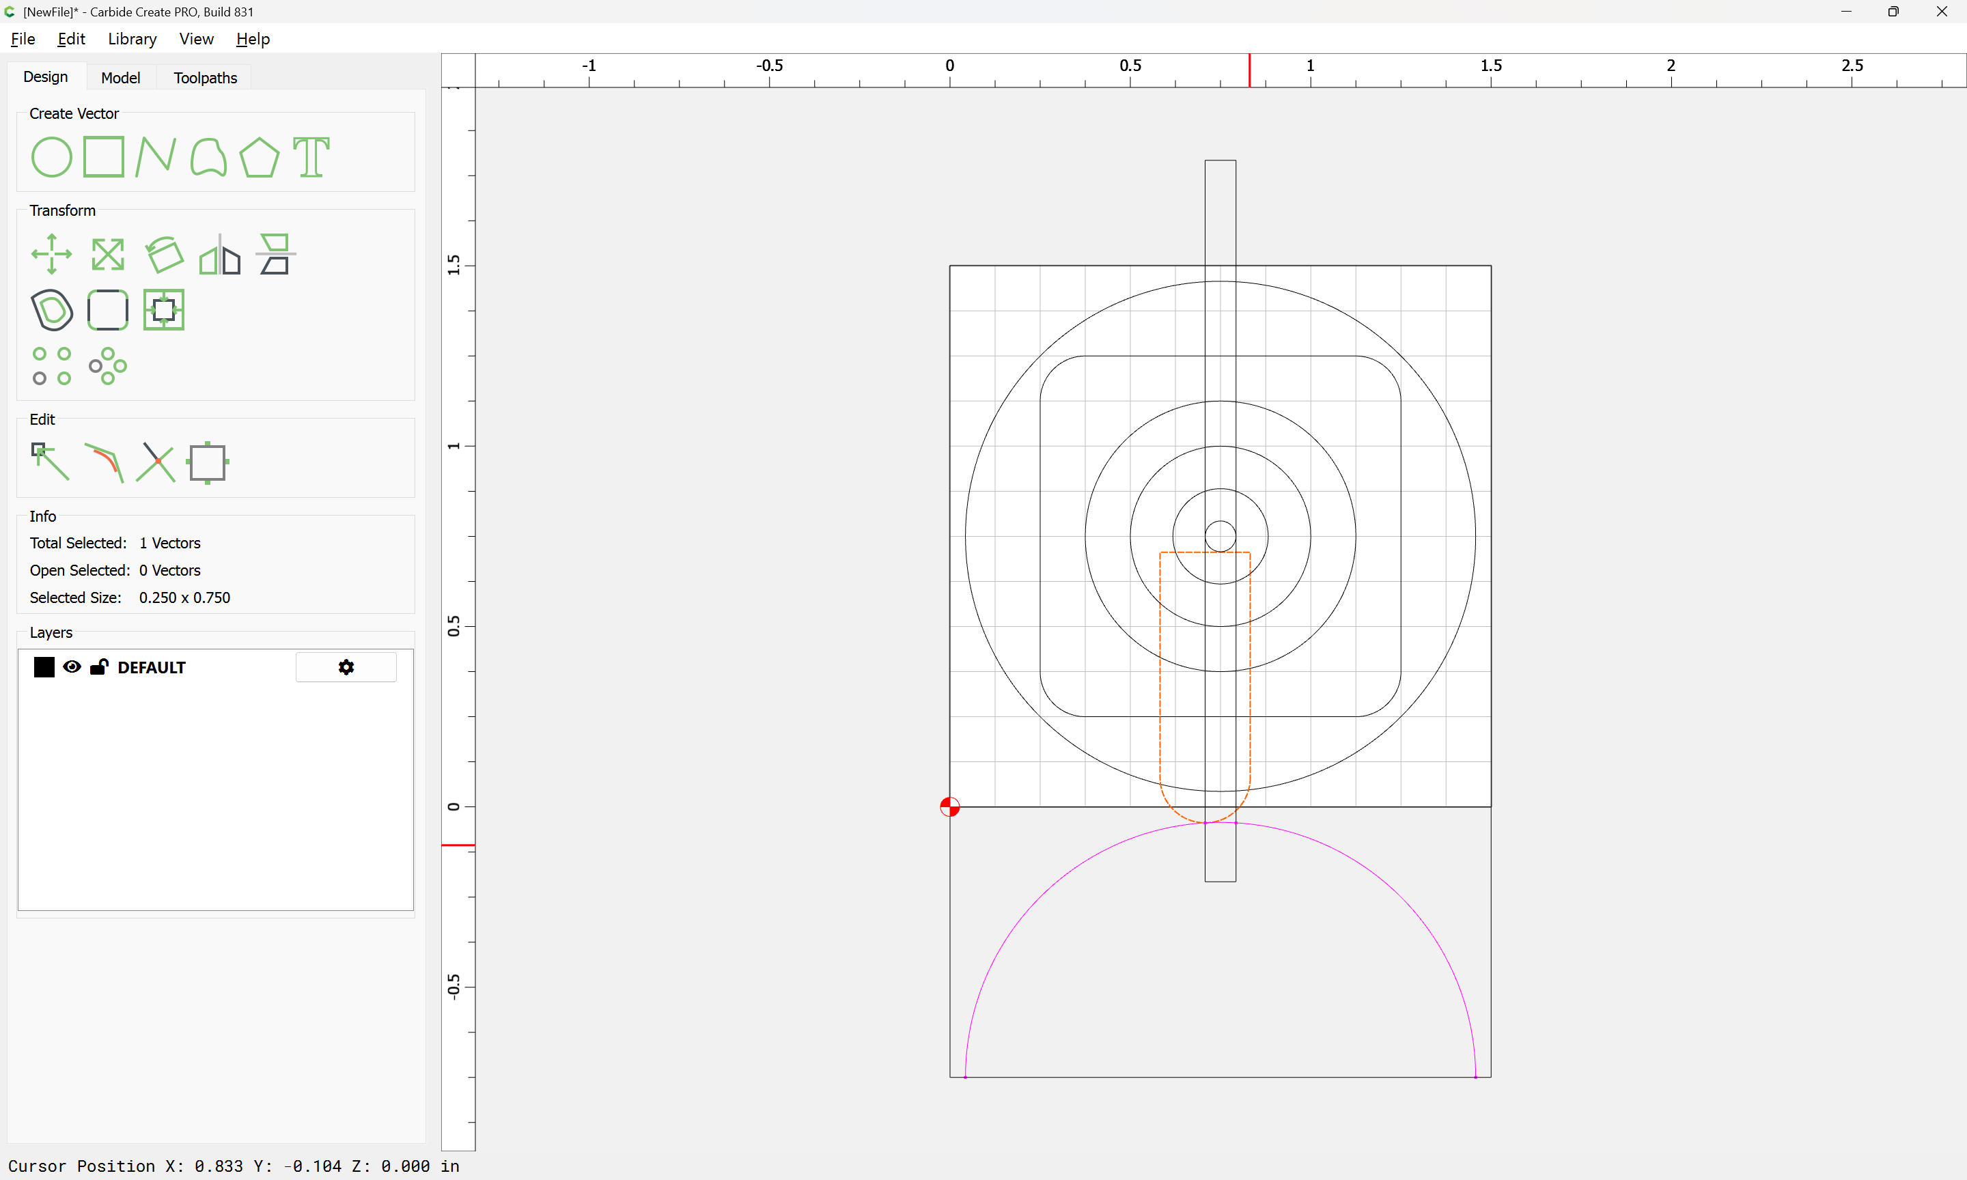Activate the Text creation tool
1967x1180 pixels.
coord(311,156)
